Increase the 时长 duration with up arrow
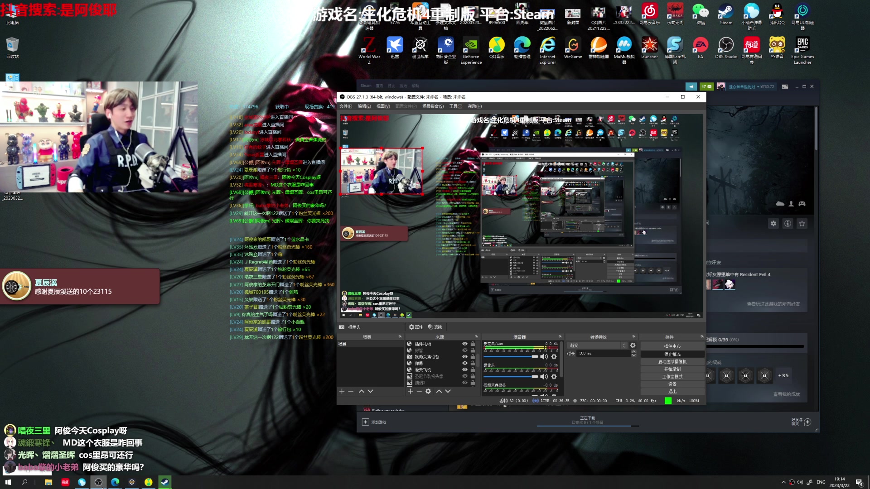Screen dimensions: 870x489 [x=634, y=352]
